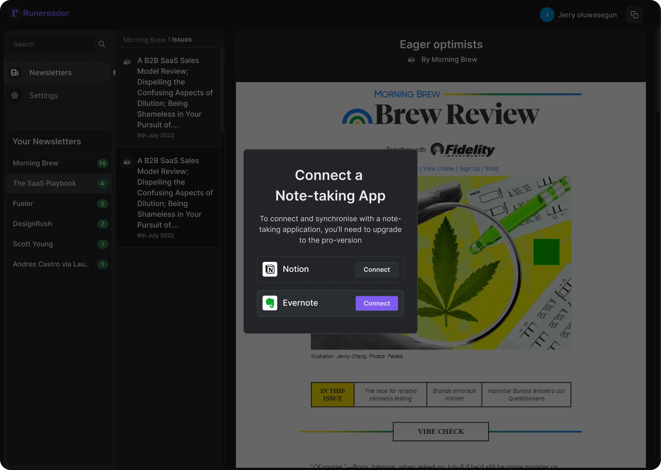The width and height of the screenshot is (661, 470).
Task: Click the Jerry oluwasegun username
Action: pos(587,15)
